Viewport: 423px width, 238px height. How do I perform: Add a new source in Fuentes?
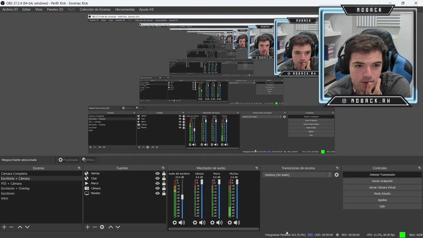(88, 227)
